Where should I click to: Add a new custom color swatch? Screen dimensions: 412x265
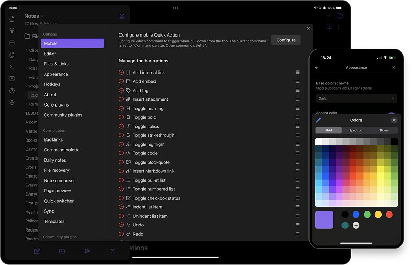[x=356, y=225]
